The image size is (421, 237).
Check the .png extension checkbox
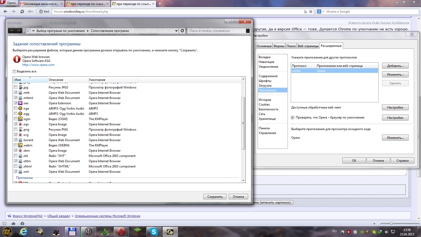click(16, 129)
